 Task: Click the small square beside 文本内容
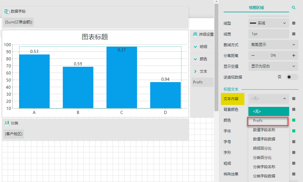point(294,99)
